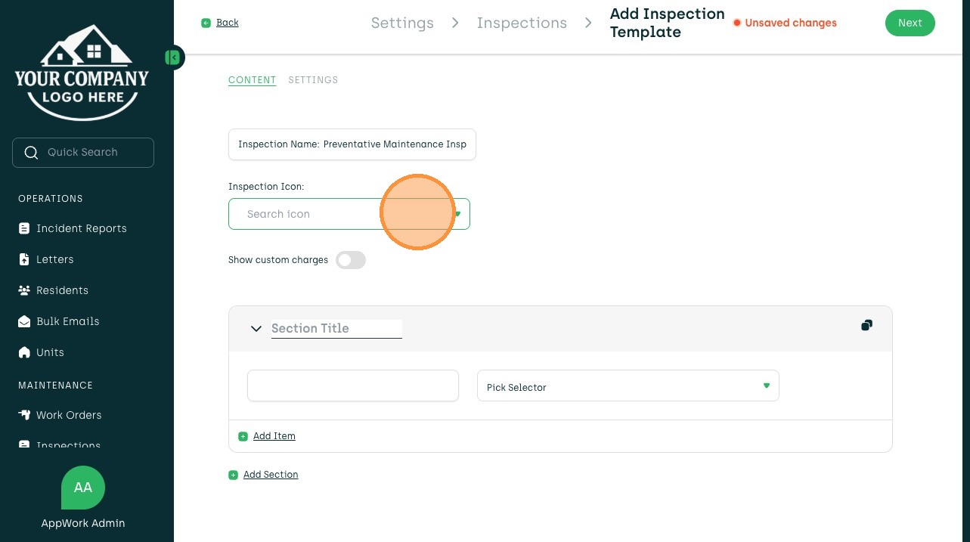Collapse the section using chevron
This screenshot has width=970, height=542.
click(x=256, y=329)
